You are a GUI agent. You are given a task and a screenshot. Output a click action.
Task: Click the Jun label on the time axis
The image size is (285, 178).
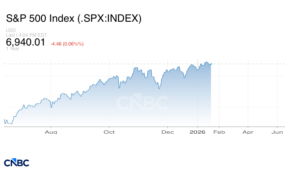277,132
